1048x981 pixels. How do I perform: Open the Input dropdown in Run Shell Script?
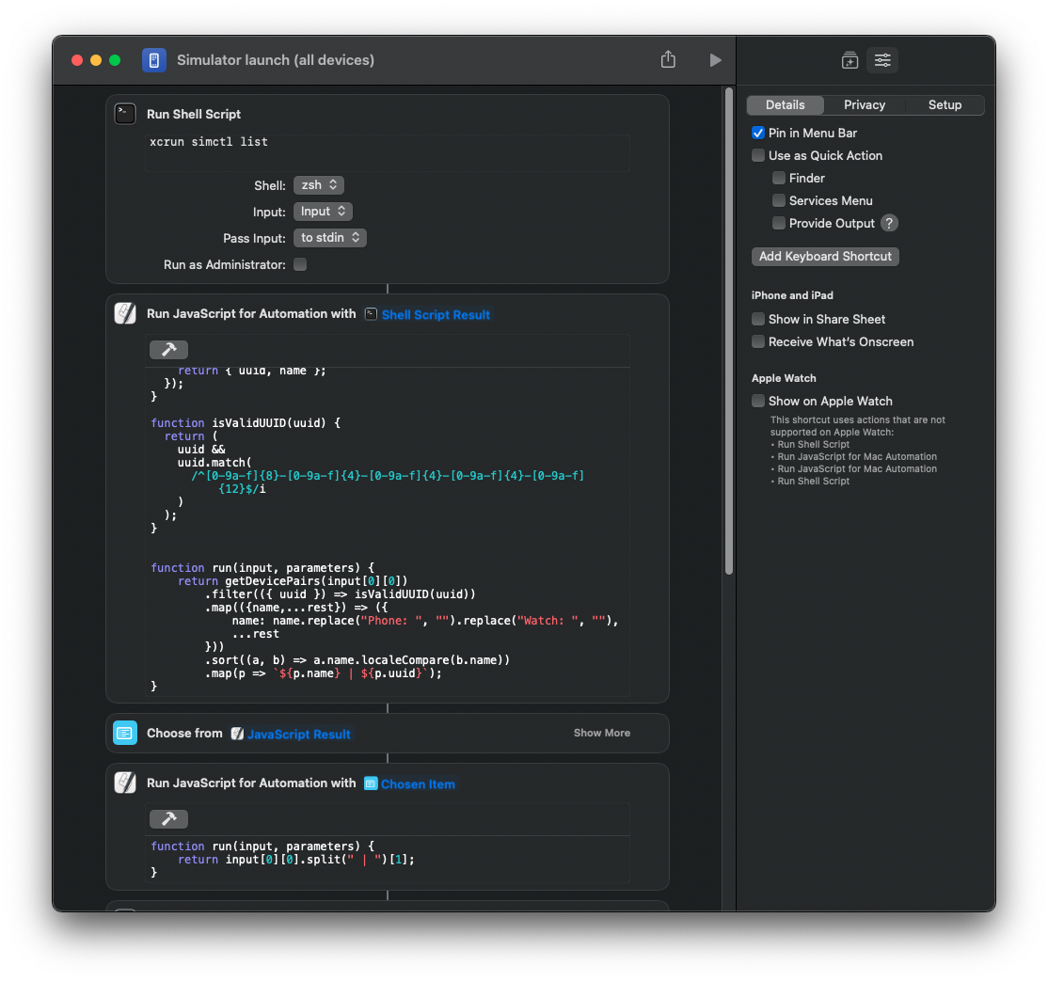coord(323,211)
